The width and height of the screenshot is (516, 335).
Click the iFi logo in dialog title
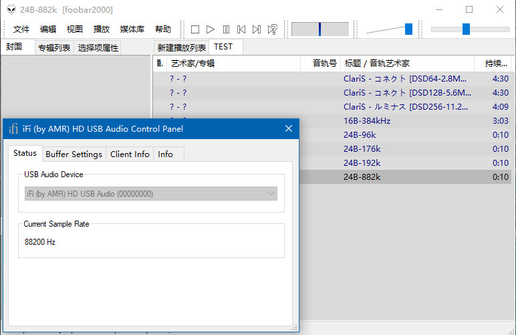coord(13,129)
